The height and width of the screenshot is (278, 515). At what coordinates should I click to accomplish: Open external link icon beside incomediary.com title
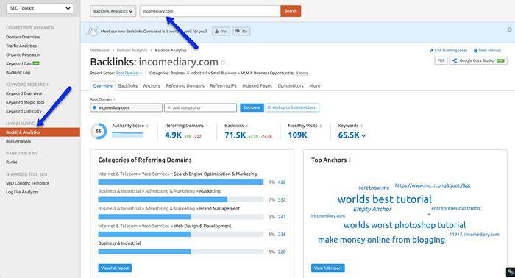[223, 63]
